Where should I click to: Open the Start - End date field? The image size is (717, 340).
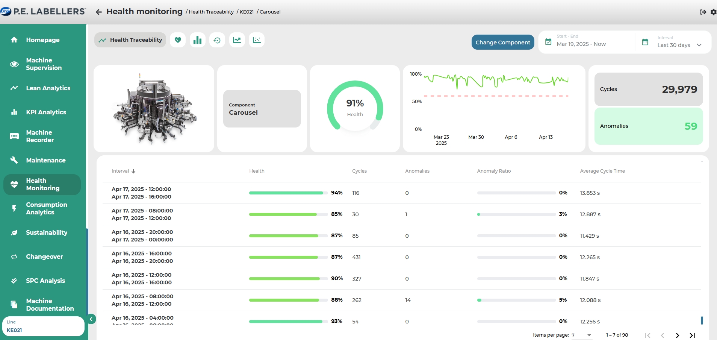[586, 42]
